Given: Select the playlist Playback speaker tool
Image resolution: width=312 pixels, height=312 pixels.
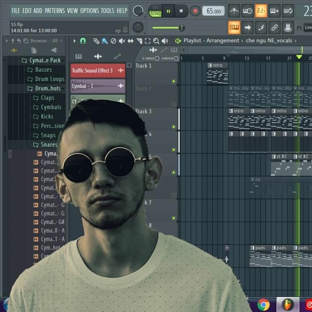Looking at the screenshot, I should (165, 41).
